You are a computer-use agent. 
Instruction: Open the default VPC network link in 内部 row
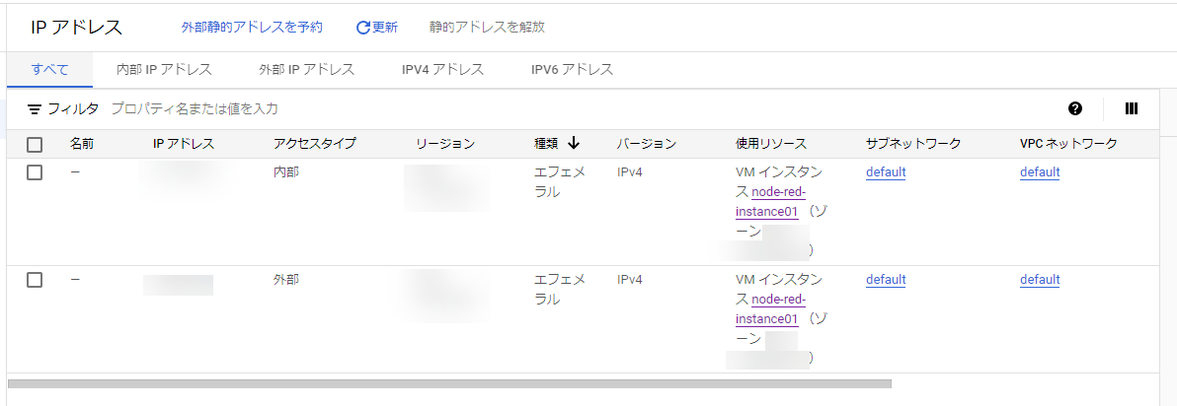click(1040, 172)
